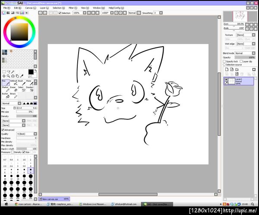Screen dimensions: 259x215
Task: Pick the rectangular selection tool
Action: coord(4,72)
